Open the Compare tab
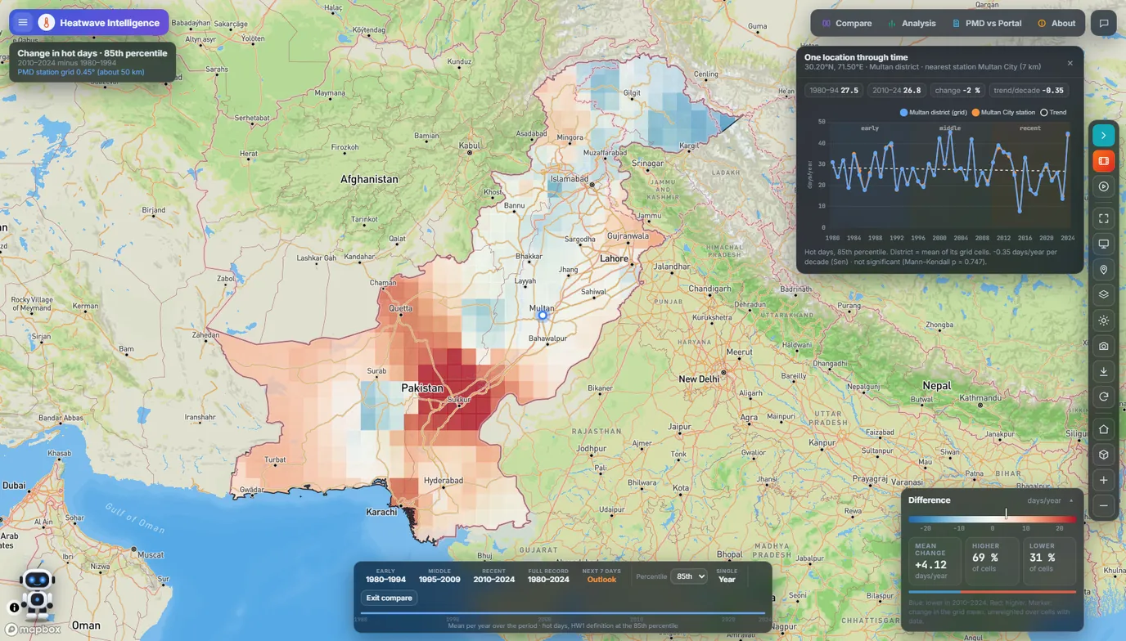This screenshot has height=641, width=1126. (x=847, y=23)
